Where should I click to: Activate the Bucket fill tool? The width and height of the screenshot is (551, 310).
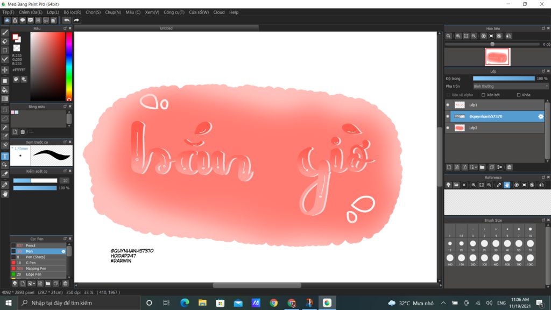[5, 90]
